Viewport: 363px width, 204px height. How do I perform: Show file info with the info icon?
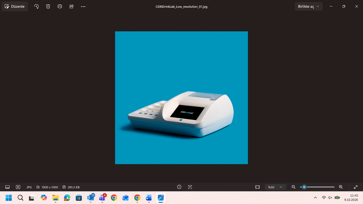[179, 187]
